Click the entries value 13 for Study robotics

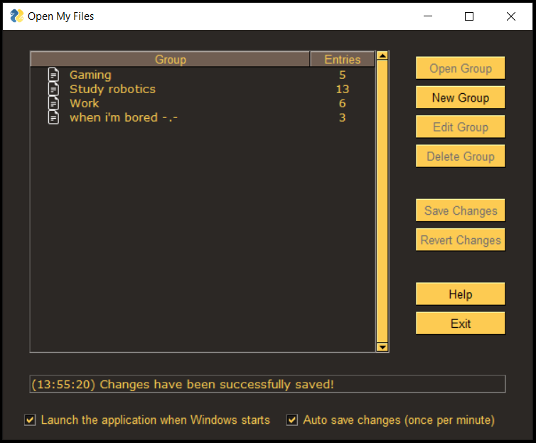coord(342,89)
